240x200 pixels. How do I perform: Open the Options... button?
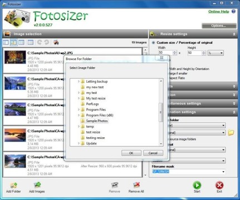(219, 26)
